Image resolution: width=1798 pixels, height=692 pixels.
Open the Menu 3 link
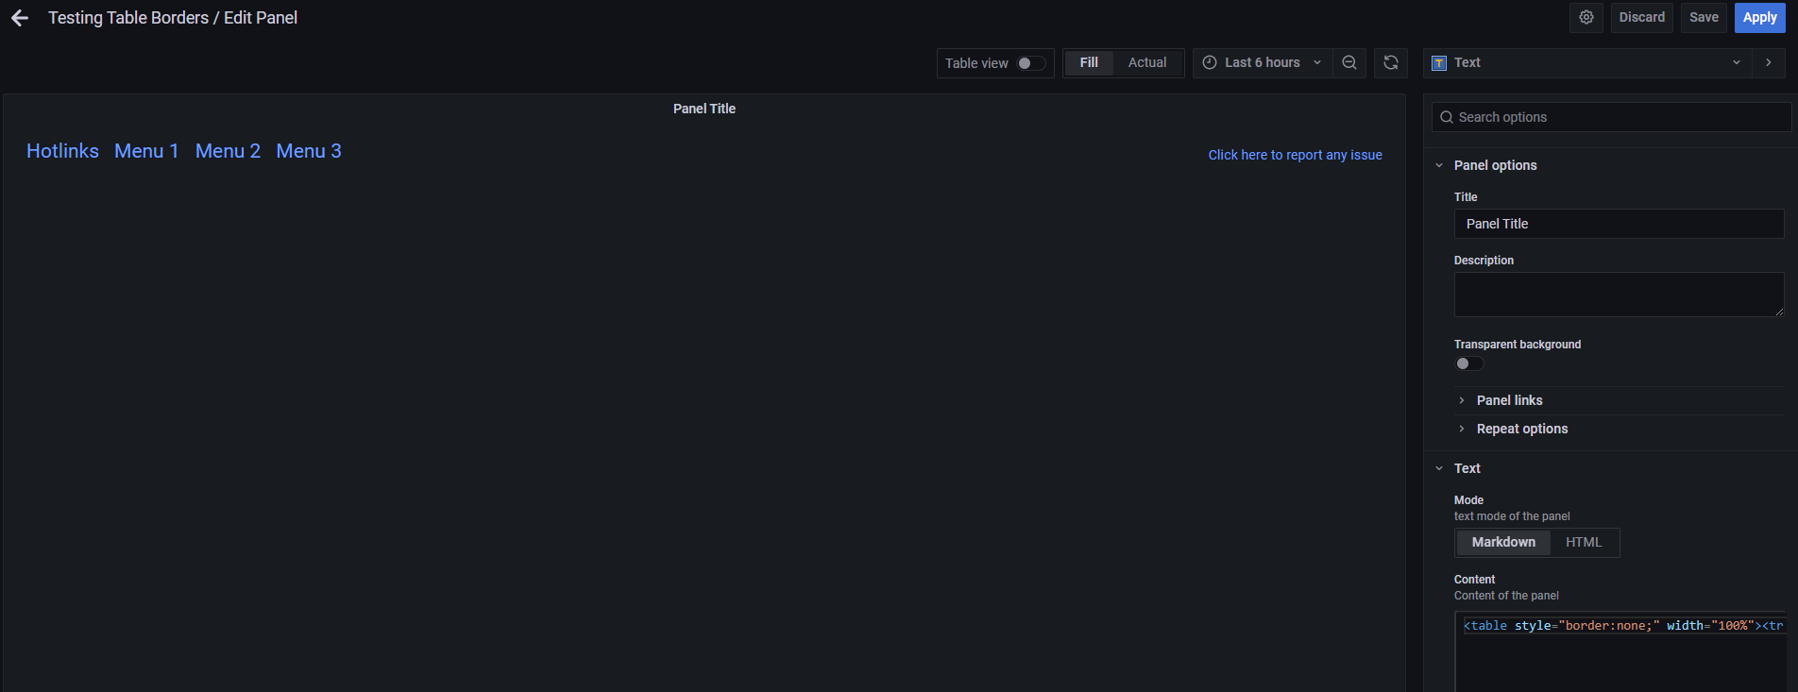pyautogui.click(x=309, y=151)
